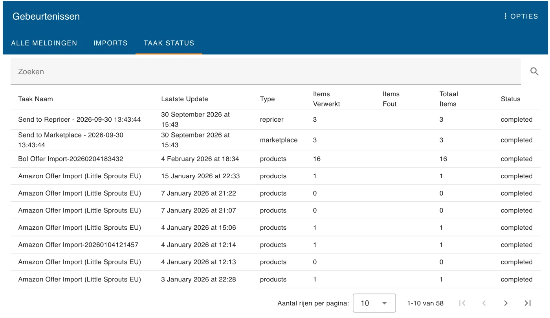This screenshot has height=318, width=550.
Task: Click the marketplace type cell
Action: point(279,140)
